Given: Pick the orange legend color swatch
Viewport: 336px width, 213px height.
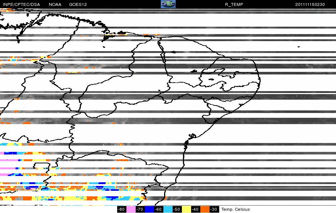Looking at the screenshot, I should [205, 210].
